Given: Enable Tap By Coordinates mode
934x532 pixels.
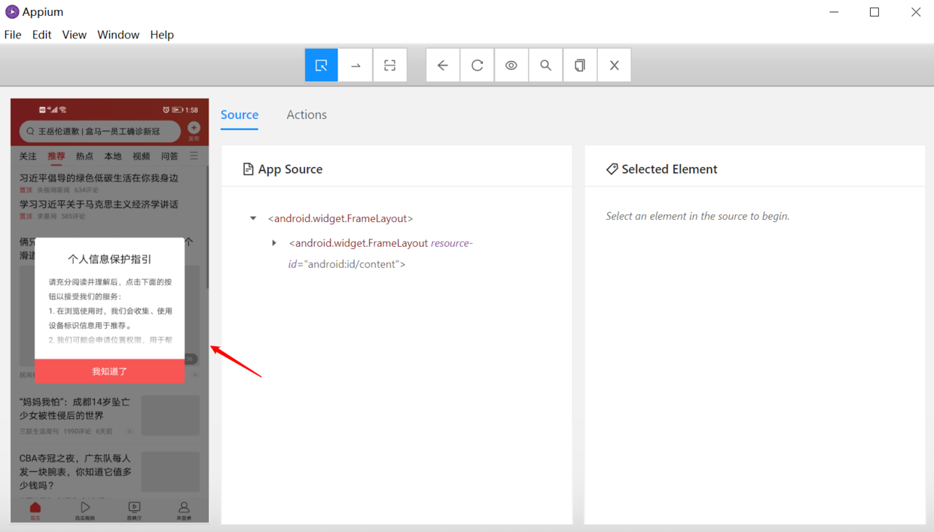Looking at the screenshot, I should 389,65.
